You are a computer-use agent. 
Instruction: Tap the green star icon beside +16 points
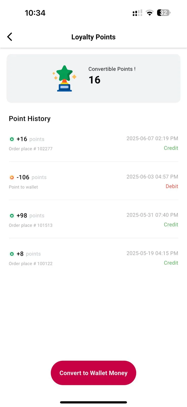click(12, 139)
